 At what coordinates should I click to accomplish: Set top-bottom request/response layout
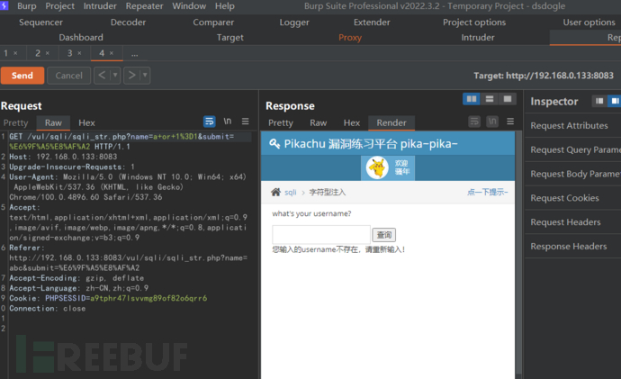490,99
